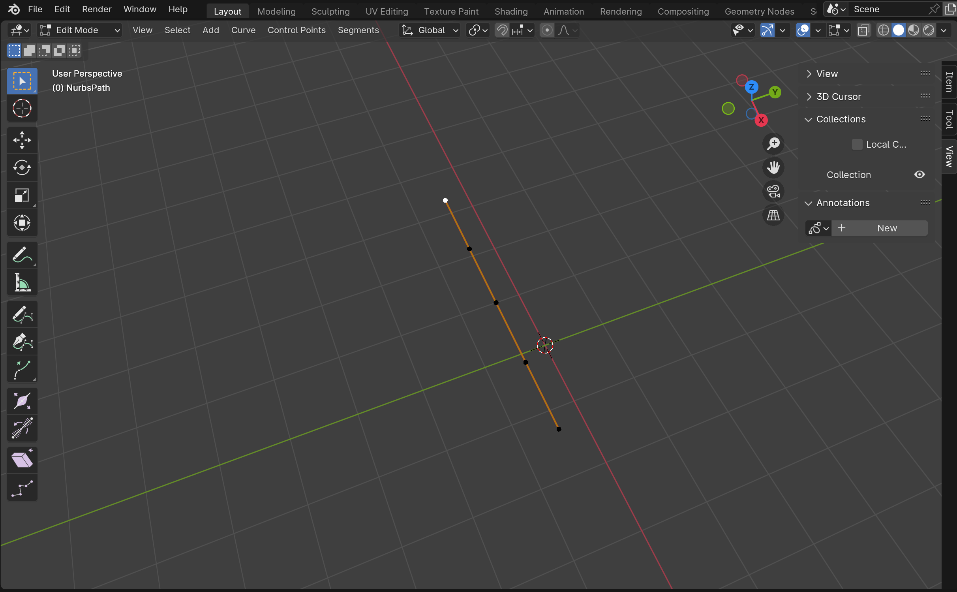Click the X axis gizmo ball
Viewport: 957px width, 592px height.
(761, 120)
